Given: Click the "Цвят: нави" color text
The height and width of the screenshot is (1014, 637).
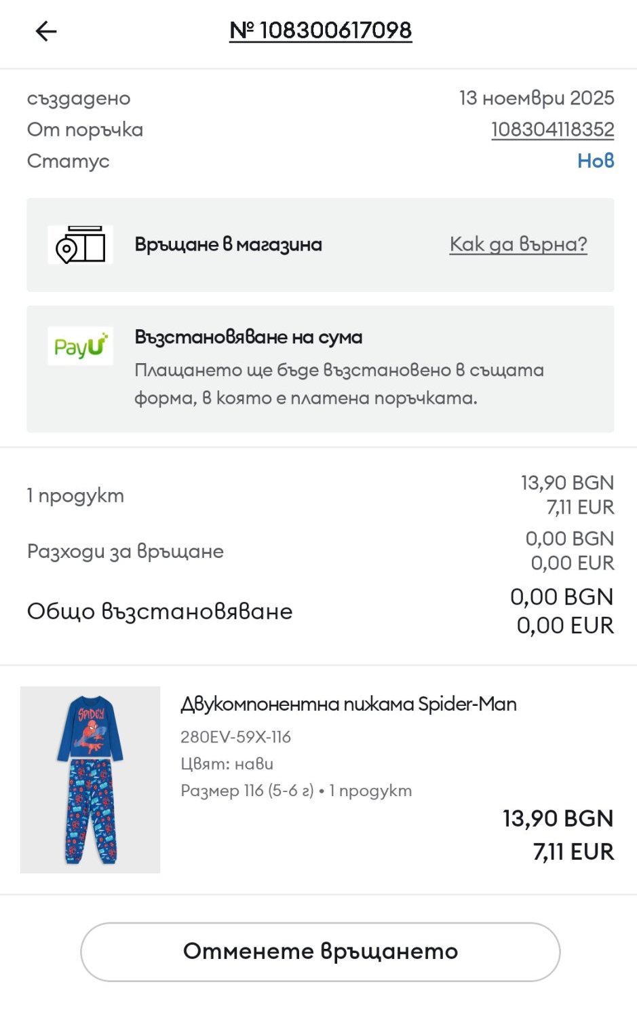Looking at the screenshot, I should [x=227, y=764].
